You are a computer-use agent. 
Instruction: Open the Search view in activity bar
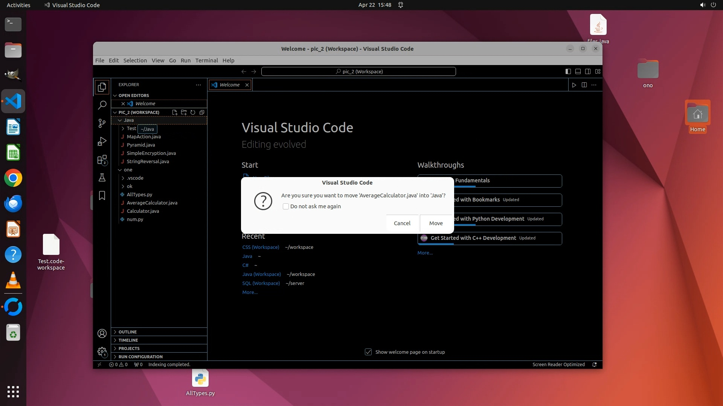coord(102,105)
